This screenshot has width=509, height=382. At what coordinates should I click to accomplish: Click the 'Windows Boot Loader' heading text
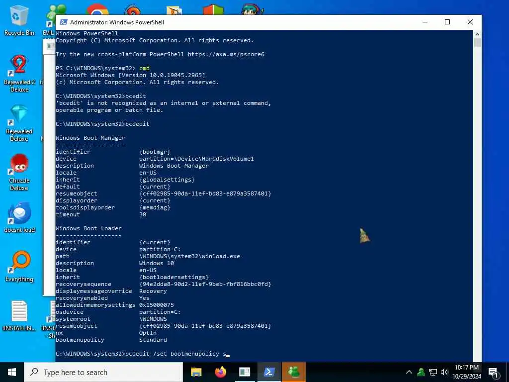(x=88, y=228)
